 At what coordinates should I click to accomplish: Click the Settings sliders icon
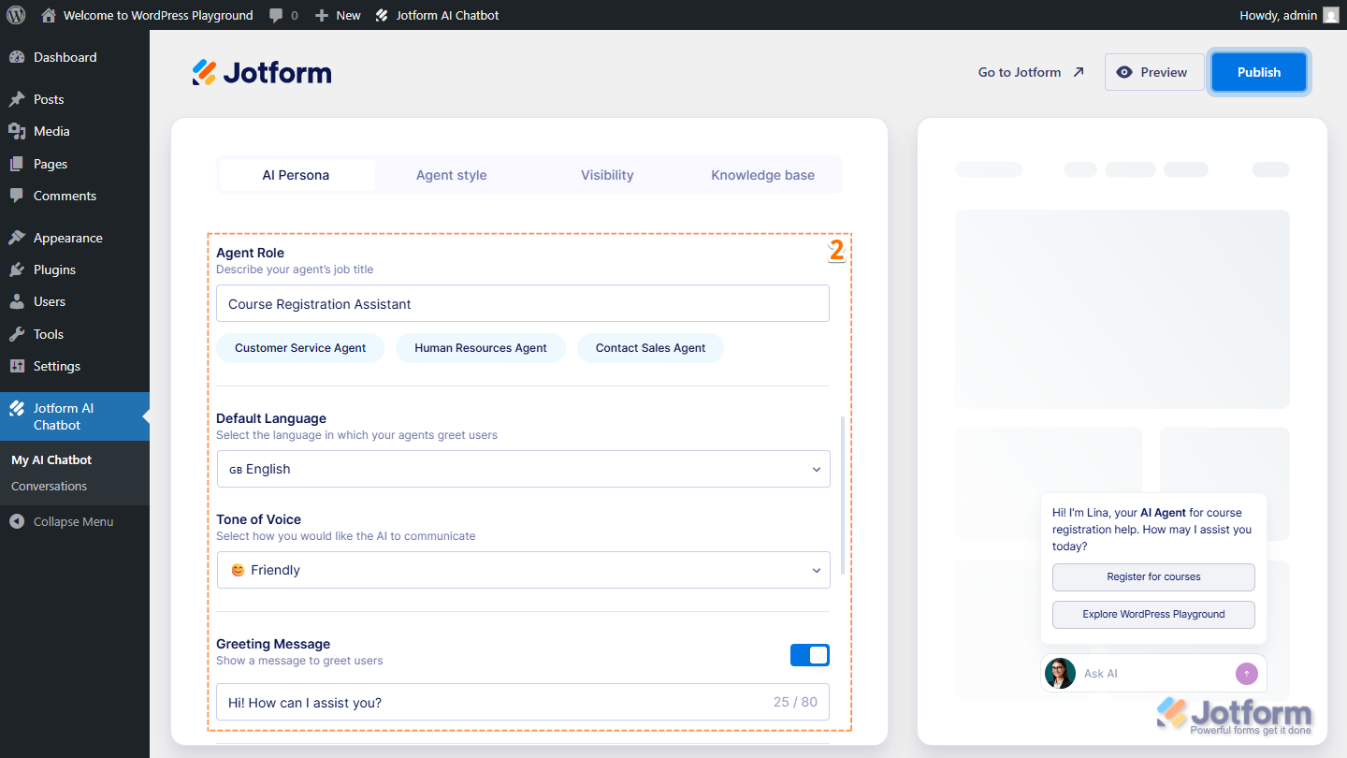coord(17,366)
